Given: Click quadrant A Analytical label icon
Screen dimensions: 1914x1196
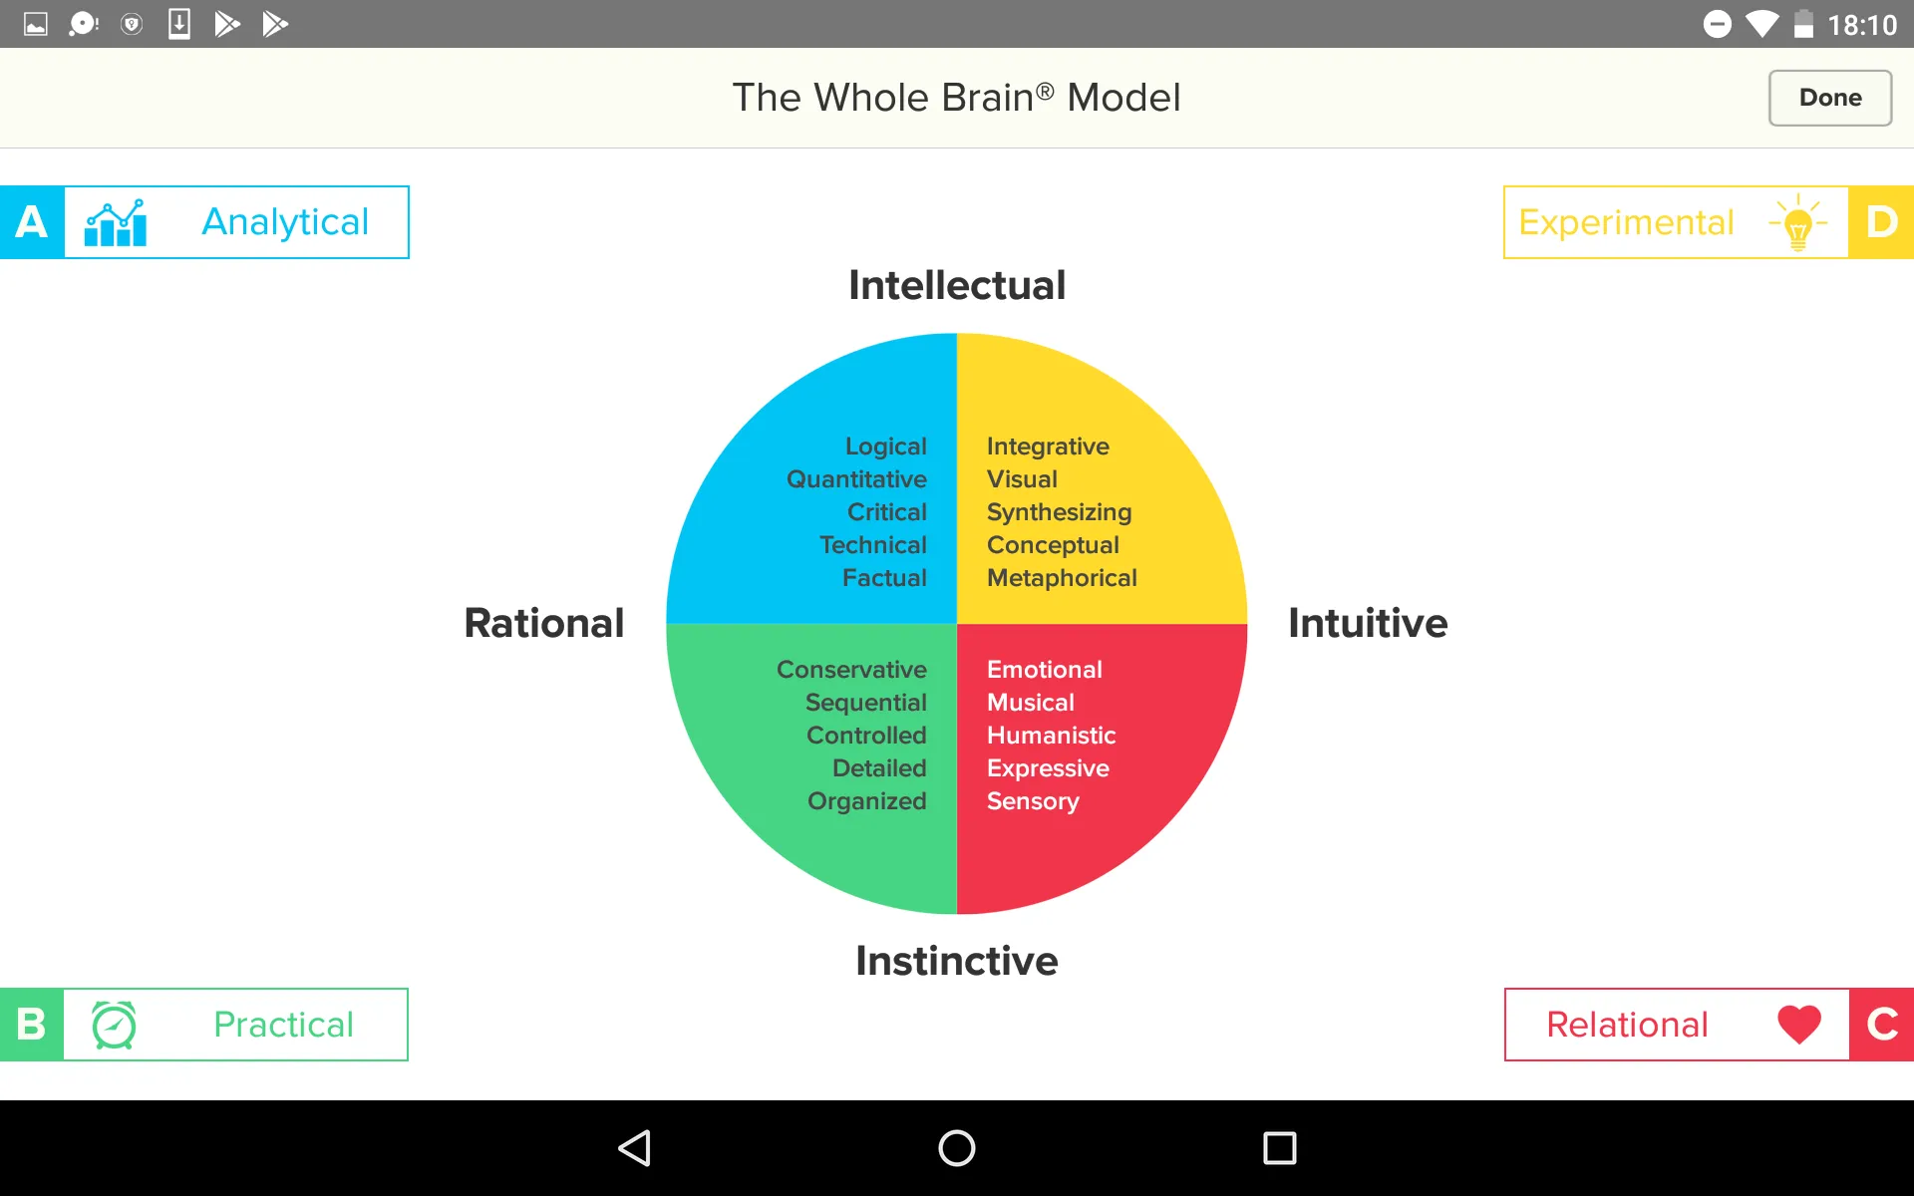Looking at the screenshot, I should [x=115, y=222].
